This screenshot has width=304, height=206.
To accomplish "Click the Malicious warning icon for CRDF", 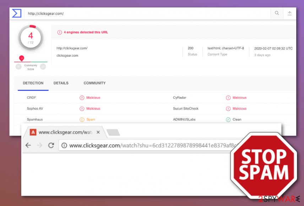I will click(82, 98).
